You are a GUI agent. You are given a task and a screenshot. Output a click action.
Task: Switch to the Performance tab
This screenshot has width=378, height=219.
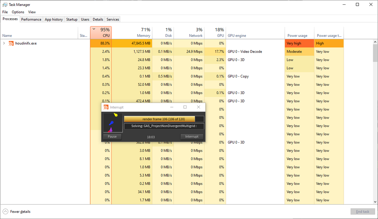pyautogui.click(x=31, y=20)
